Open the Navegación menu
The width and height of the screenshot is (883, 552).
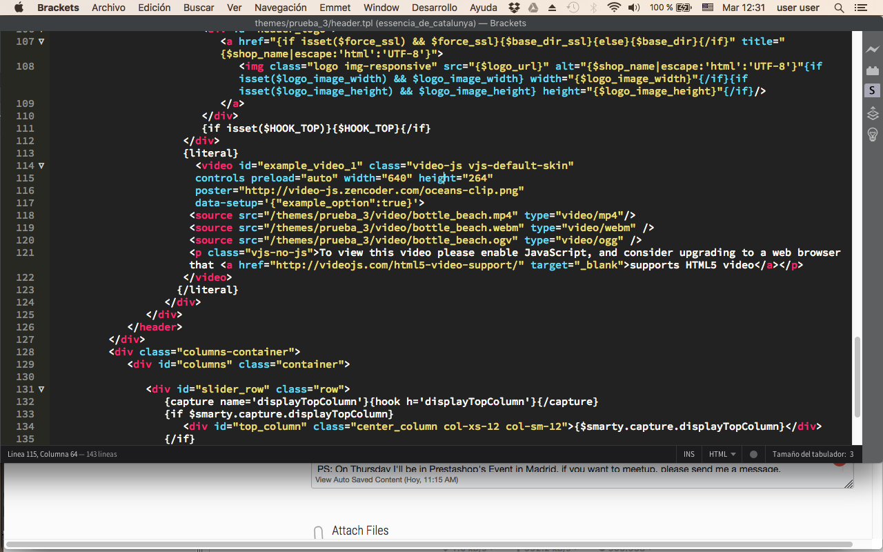point(280,8)
